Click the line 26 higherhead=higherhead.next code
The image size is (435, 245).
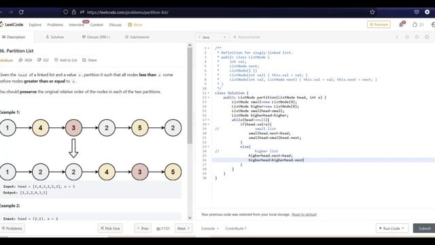(x=276, y=160)
